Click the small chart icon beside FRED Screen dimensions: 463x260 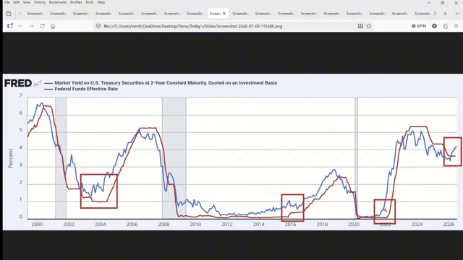tap(38, 83)
